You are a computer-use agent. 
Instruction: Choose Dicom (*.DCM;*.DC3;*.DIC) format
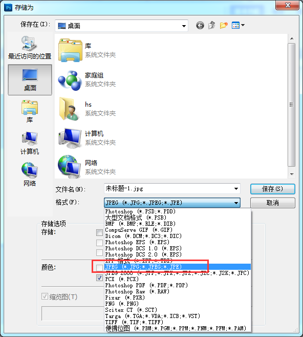pyautogui.click(x=178, y=236)
